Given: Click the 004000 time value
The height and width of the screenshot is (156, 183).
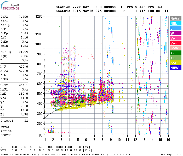Looking at the screenshot, I should pyautogui.click(x=110, y=11).
